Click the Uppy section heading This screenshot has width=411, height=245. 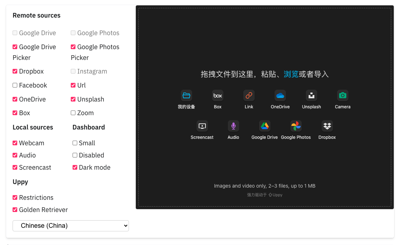tap(20, 182)
